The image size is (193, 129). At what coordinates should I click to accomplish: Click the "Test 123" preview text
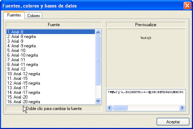point(146,38)
